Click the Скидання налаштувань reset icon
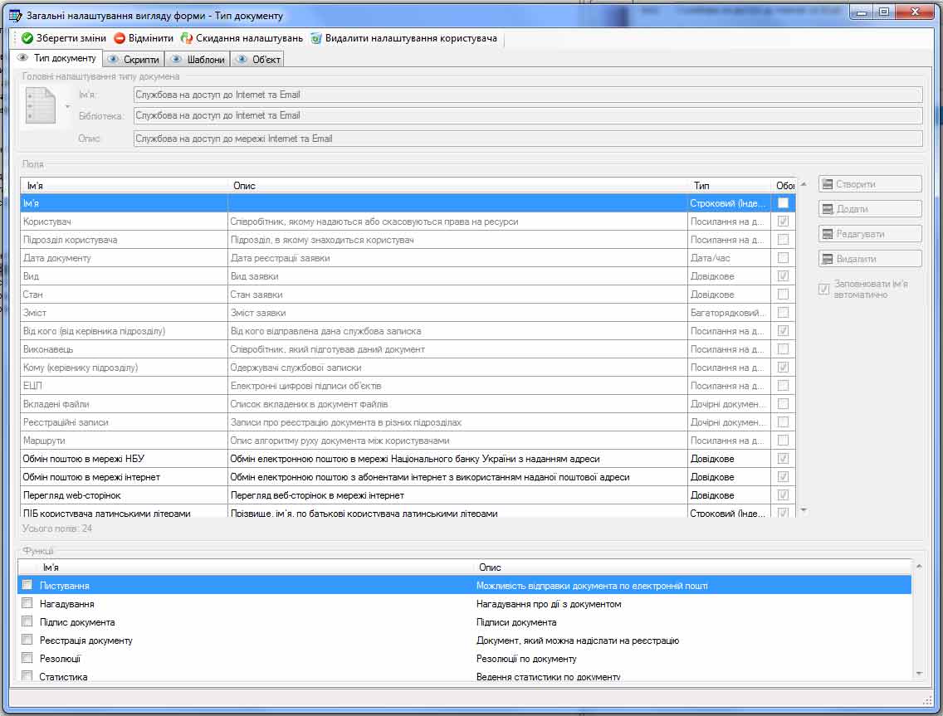Image resolution: width=943 pixels, height=716 pixels. point(187,38)
